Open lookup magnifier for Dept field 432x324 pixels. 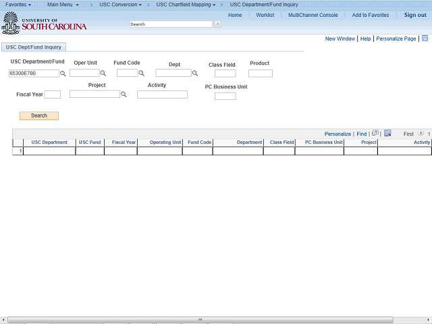click(x=195, y=74)
